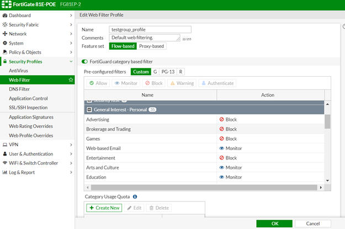Click the Authenticate action button
The height and width of the screenshot is (229, 345).
pyautogui.click(x=217, y=83)
